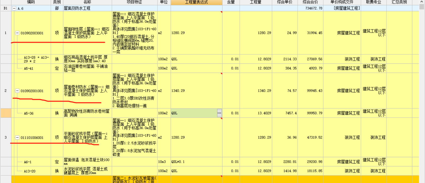Collapse item 011101006001 sub-rows
This screenshot has width=425, height=183.
17,138
